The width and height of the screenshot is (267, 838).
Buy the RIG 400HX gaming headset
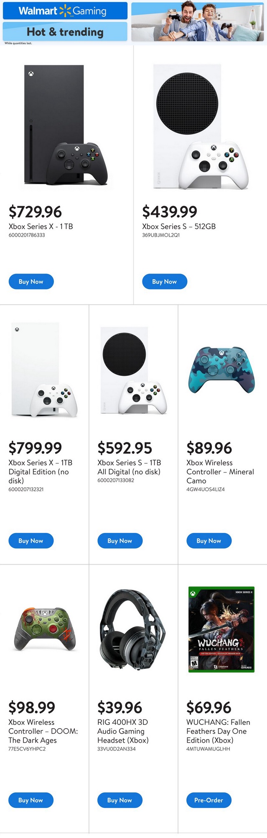(120, 800)
